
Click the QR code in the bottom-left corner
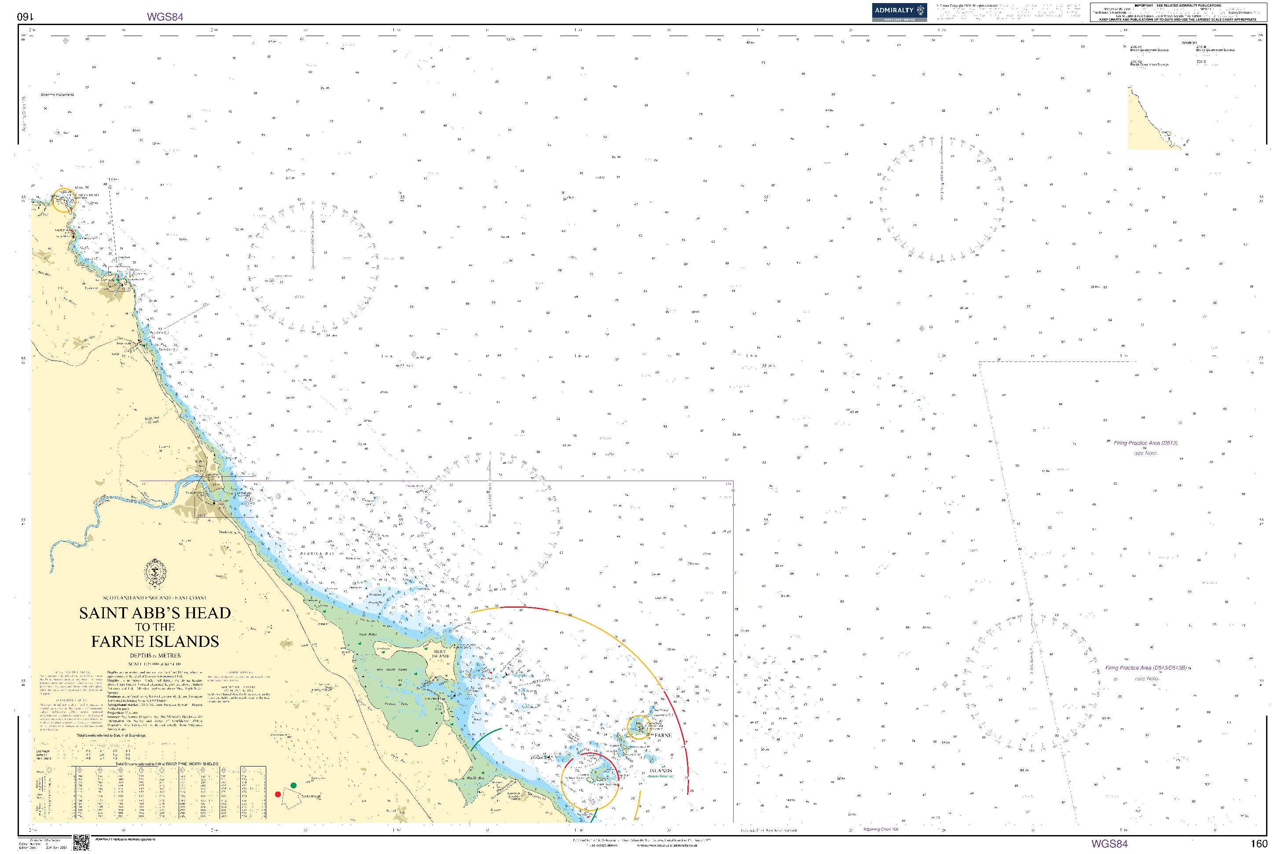pyautogui.click(x=81, y=842)
